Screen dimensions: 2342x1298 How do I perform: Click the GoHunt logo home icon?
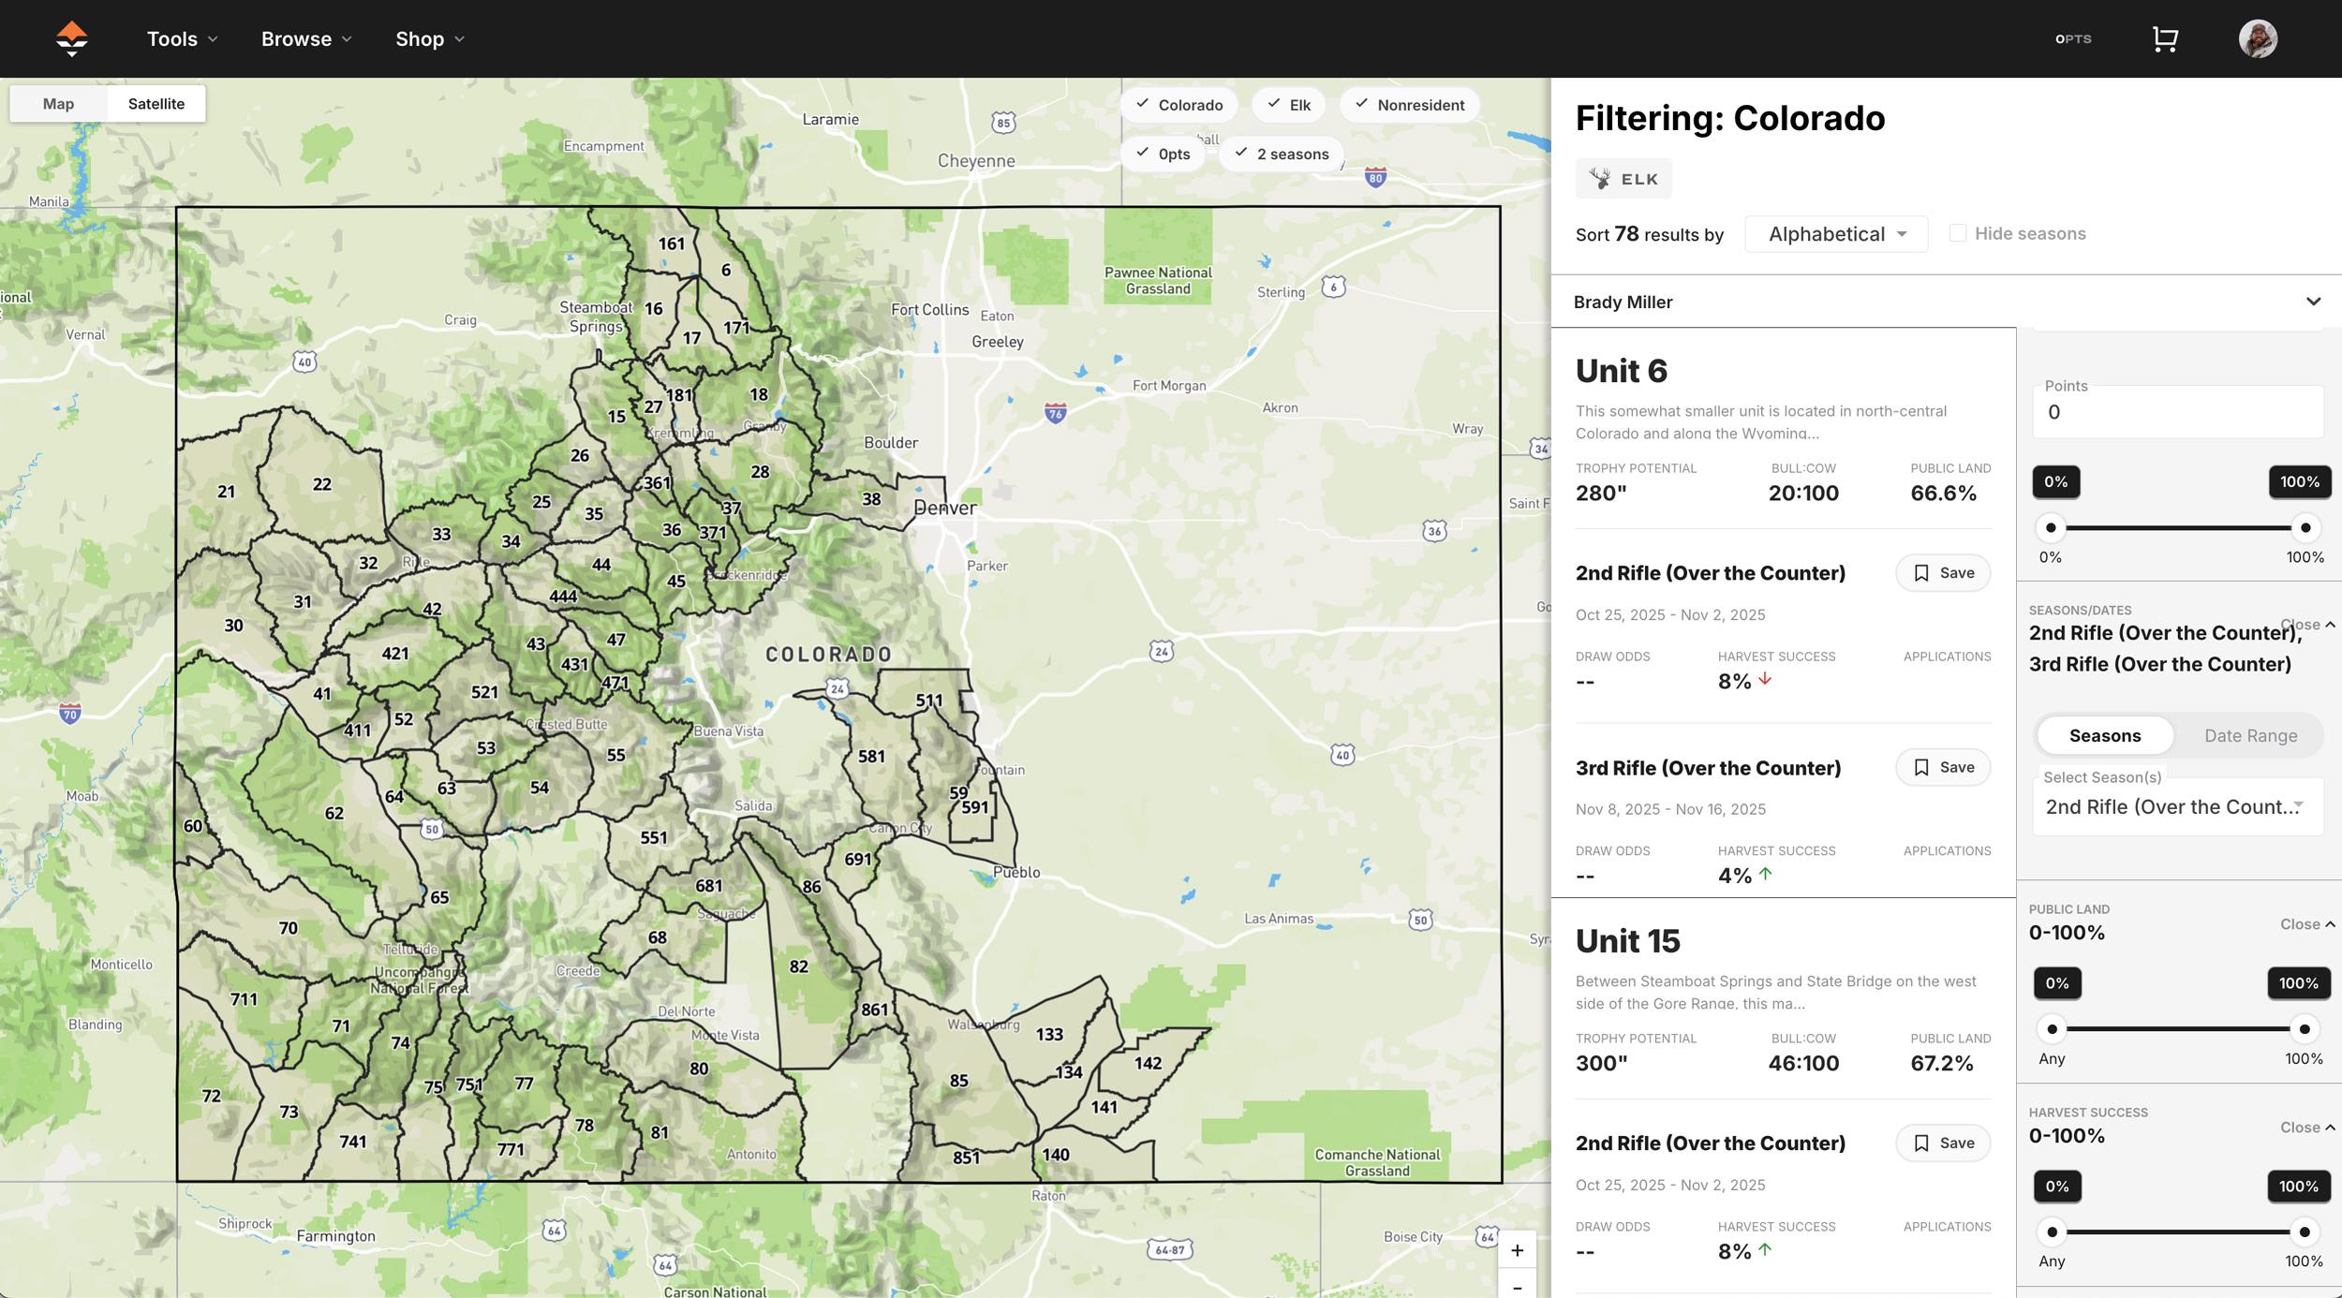[x=71, y=38]
